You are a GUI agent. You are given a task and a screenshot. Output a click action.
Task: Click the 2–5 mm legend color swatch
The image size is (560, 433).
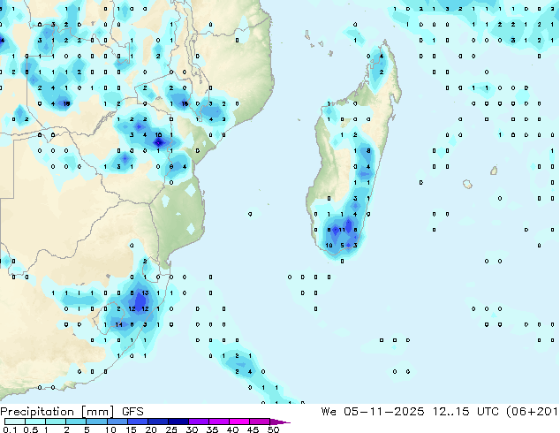pos(76,422)
